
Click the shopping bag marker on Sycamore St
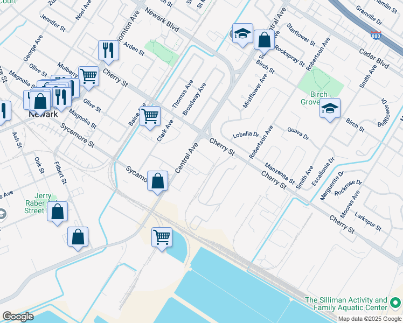click(x=157, y=182)
